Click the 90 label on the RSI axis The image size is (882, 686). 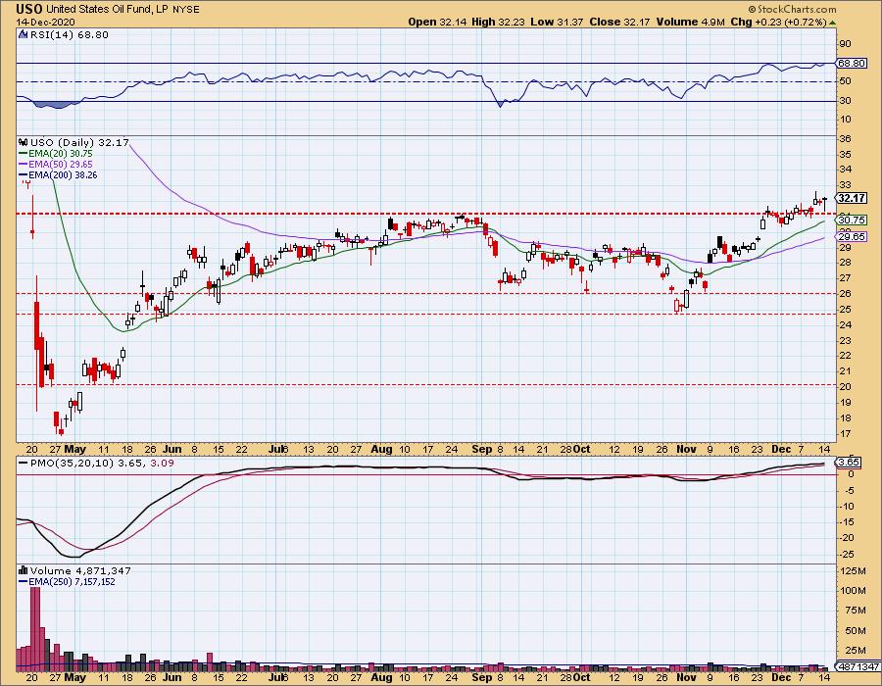(x=846, y=44)
